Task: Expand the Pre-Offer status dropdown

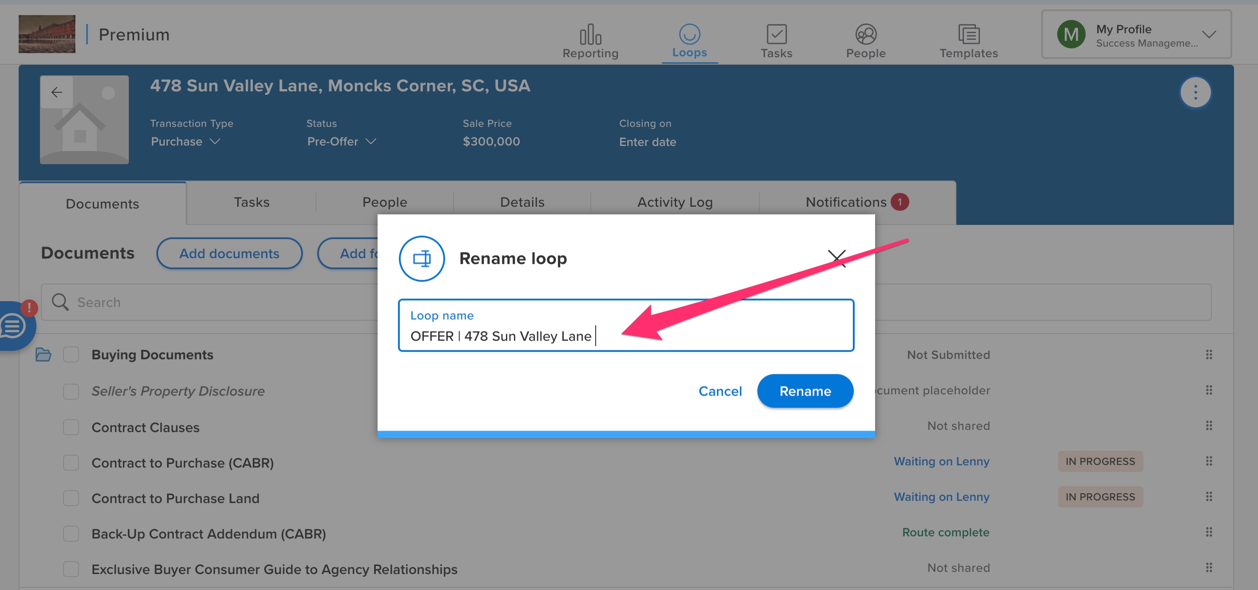Action: click(x=341, y=142)
